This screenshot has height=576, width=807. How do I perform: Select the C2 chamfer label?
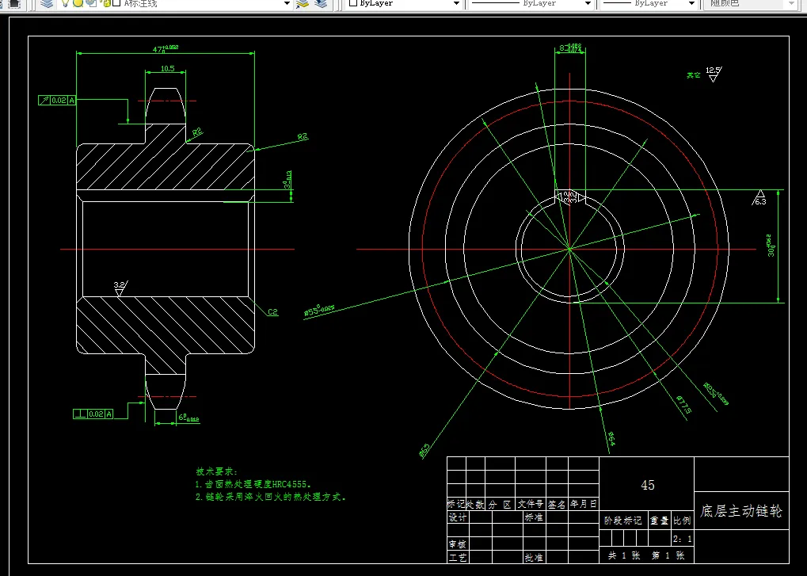(x=272, y=311)
